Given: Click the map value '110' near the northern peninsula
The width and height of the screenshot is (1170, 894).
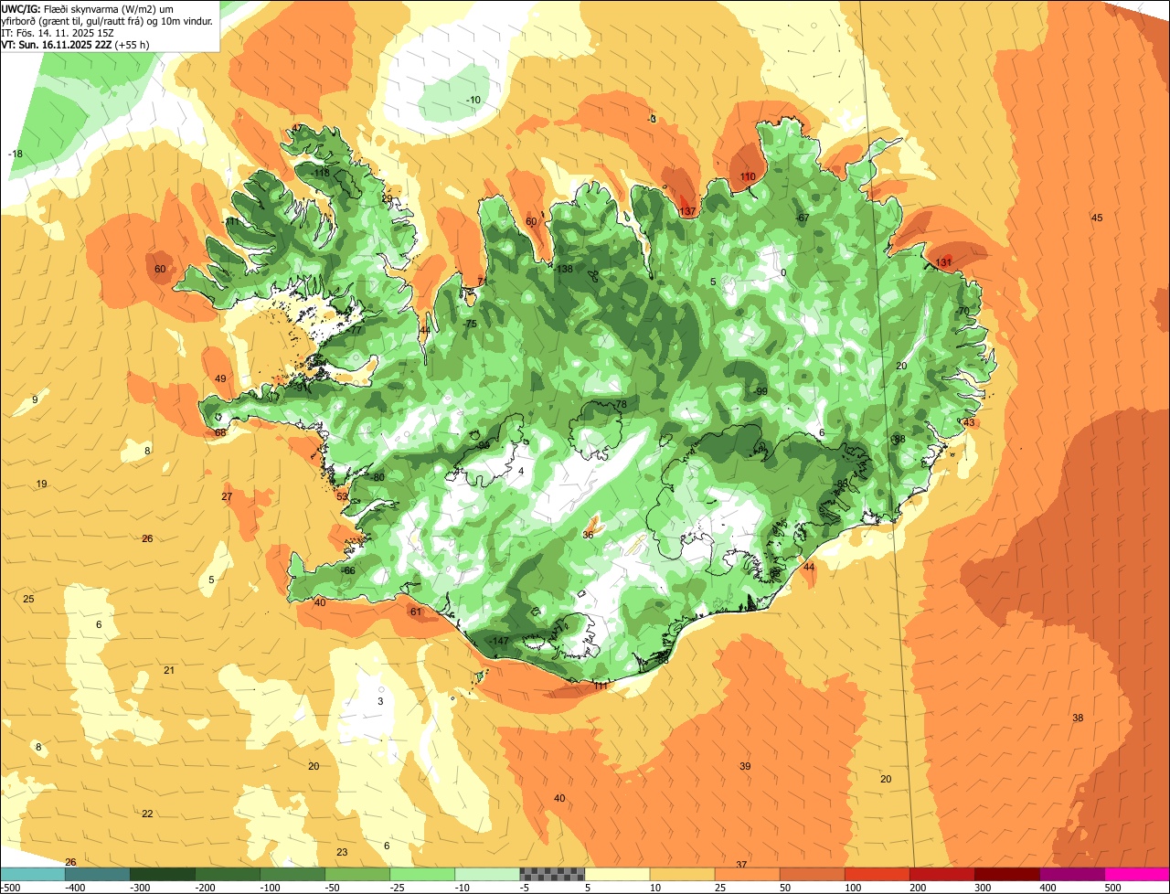Looking at the screenshot, I should (748, 176).
